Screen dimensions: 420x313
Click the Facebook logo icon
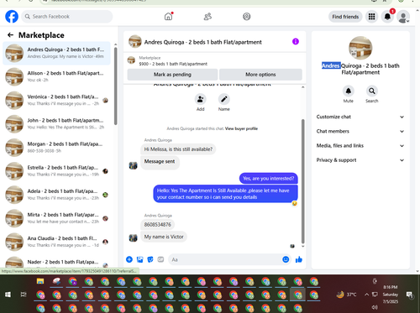[12, 17]
